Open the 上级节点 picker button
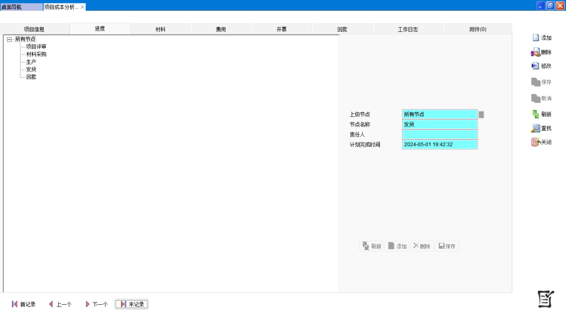Viewport: 566px width, 313px height. [481, 115]
